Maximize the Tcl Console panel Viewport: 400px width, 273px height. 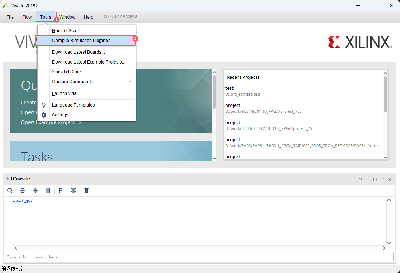point(375,180)
